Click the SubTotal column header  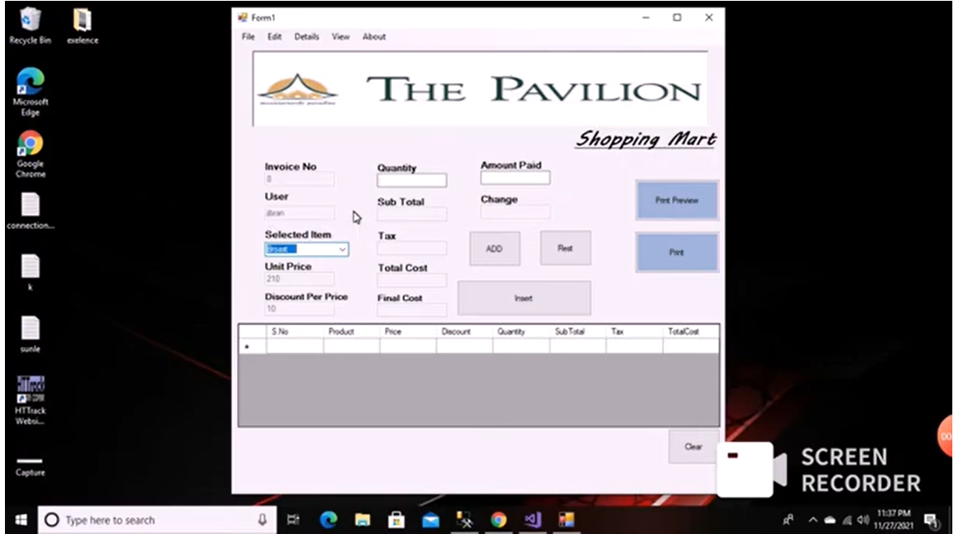coord(578,332)
